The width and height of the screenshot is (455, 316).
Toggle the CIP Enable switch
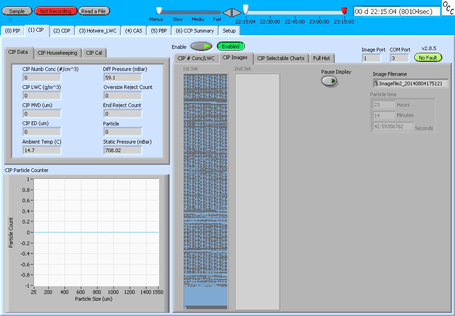[202, 46]
